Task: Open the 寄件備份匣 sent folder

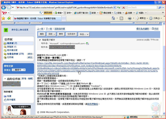Action: [12, 50]
